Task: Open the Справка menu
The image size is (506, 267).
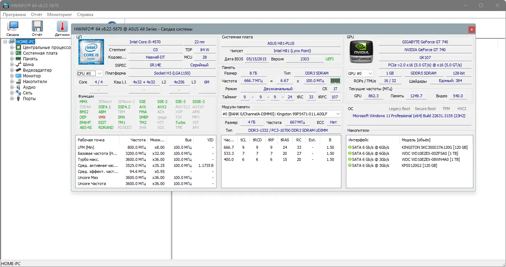Action: (x=85, y=15)
